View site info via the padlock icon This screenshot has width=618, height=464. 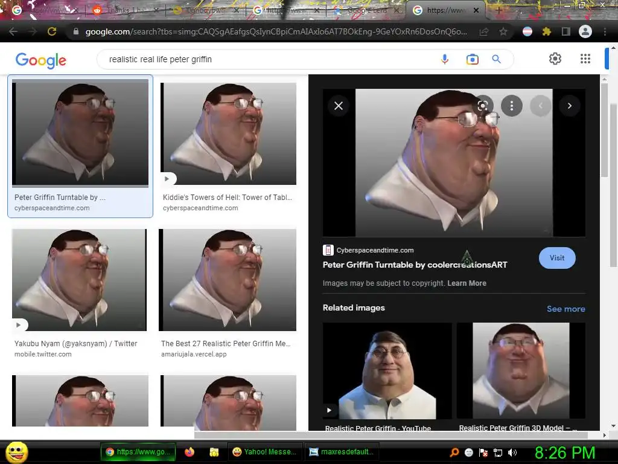[x=76, y=31]
